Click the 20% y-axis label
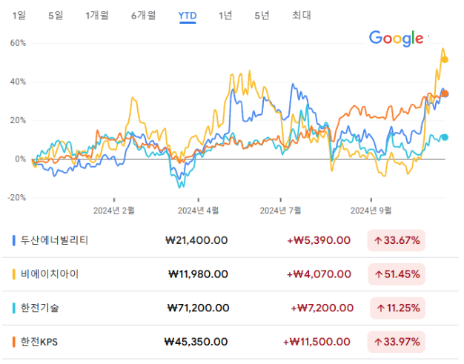The height and width of the screenshot is (364, 464). [18, 120]
